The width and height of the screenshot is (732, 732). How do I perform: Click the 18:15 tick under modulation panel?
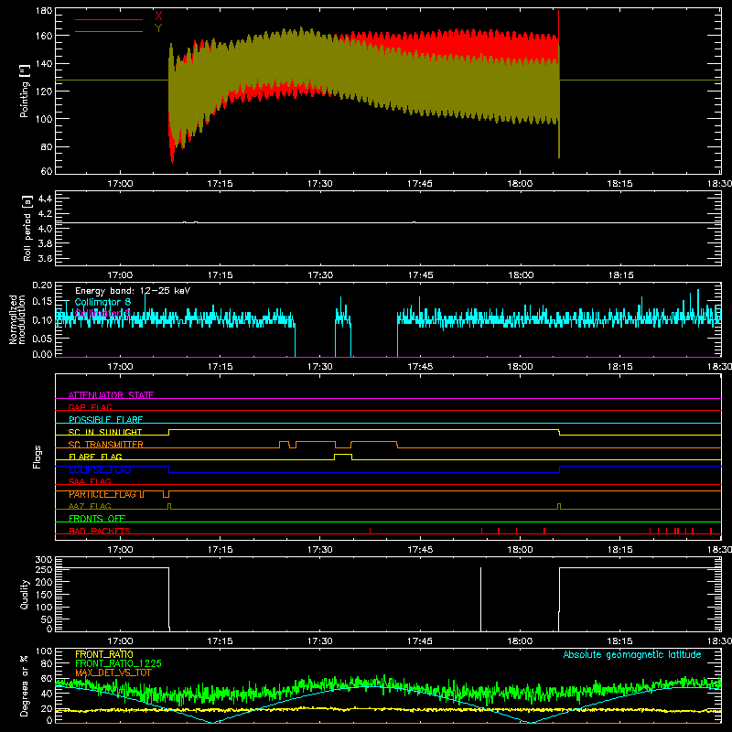(620, 367)
